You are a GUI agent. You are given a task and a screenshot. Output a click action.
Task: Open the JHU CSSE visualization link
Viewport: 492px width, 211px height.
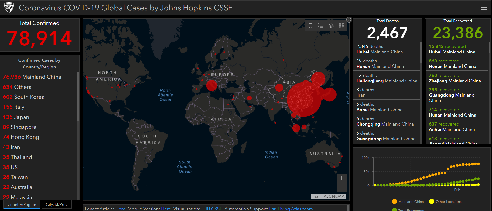click(212, 209)
